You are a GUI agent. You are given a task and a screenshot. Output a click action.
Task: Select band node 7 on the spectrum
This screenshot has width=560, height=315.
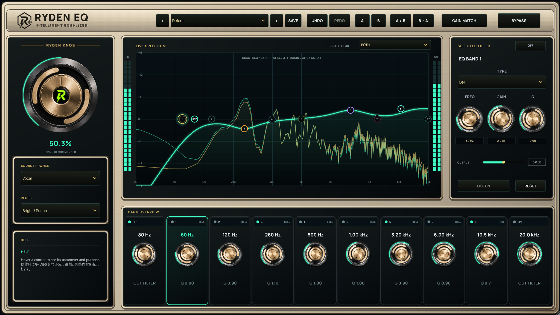pos(377,119)
